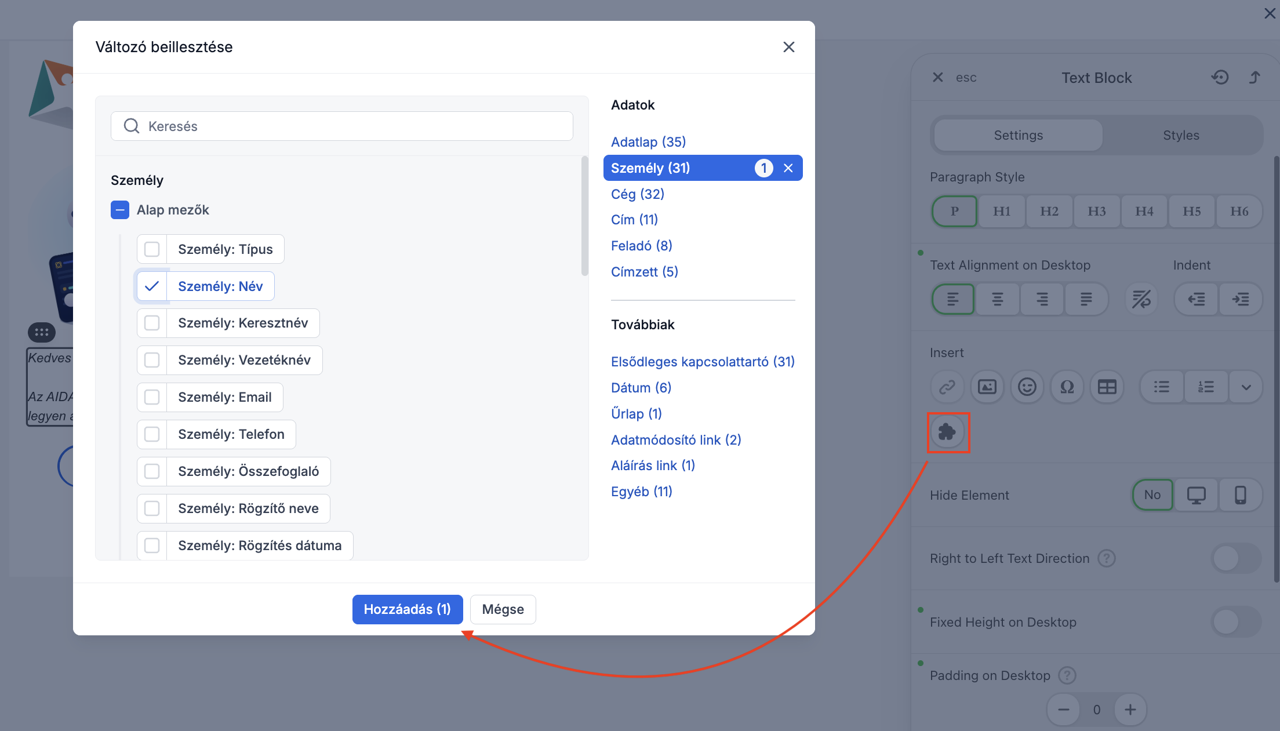Remove the Személy selection with X
Screen dimensions: 1280x731
788,168
